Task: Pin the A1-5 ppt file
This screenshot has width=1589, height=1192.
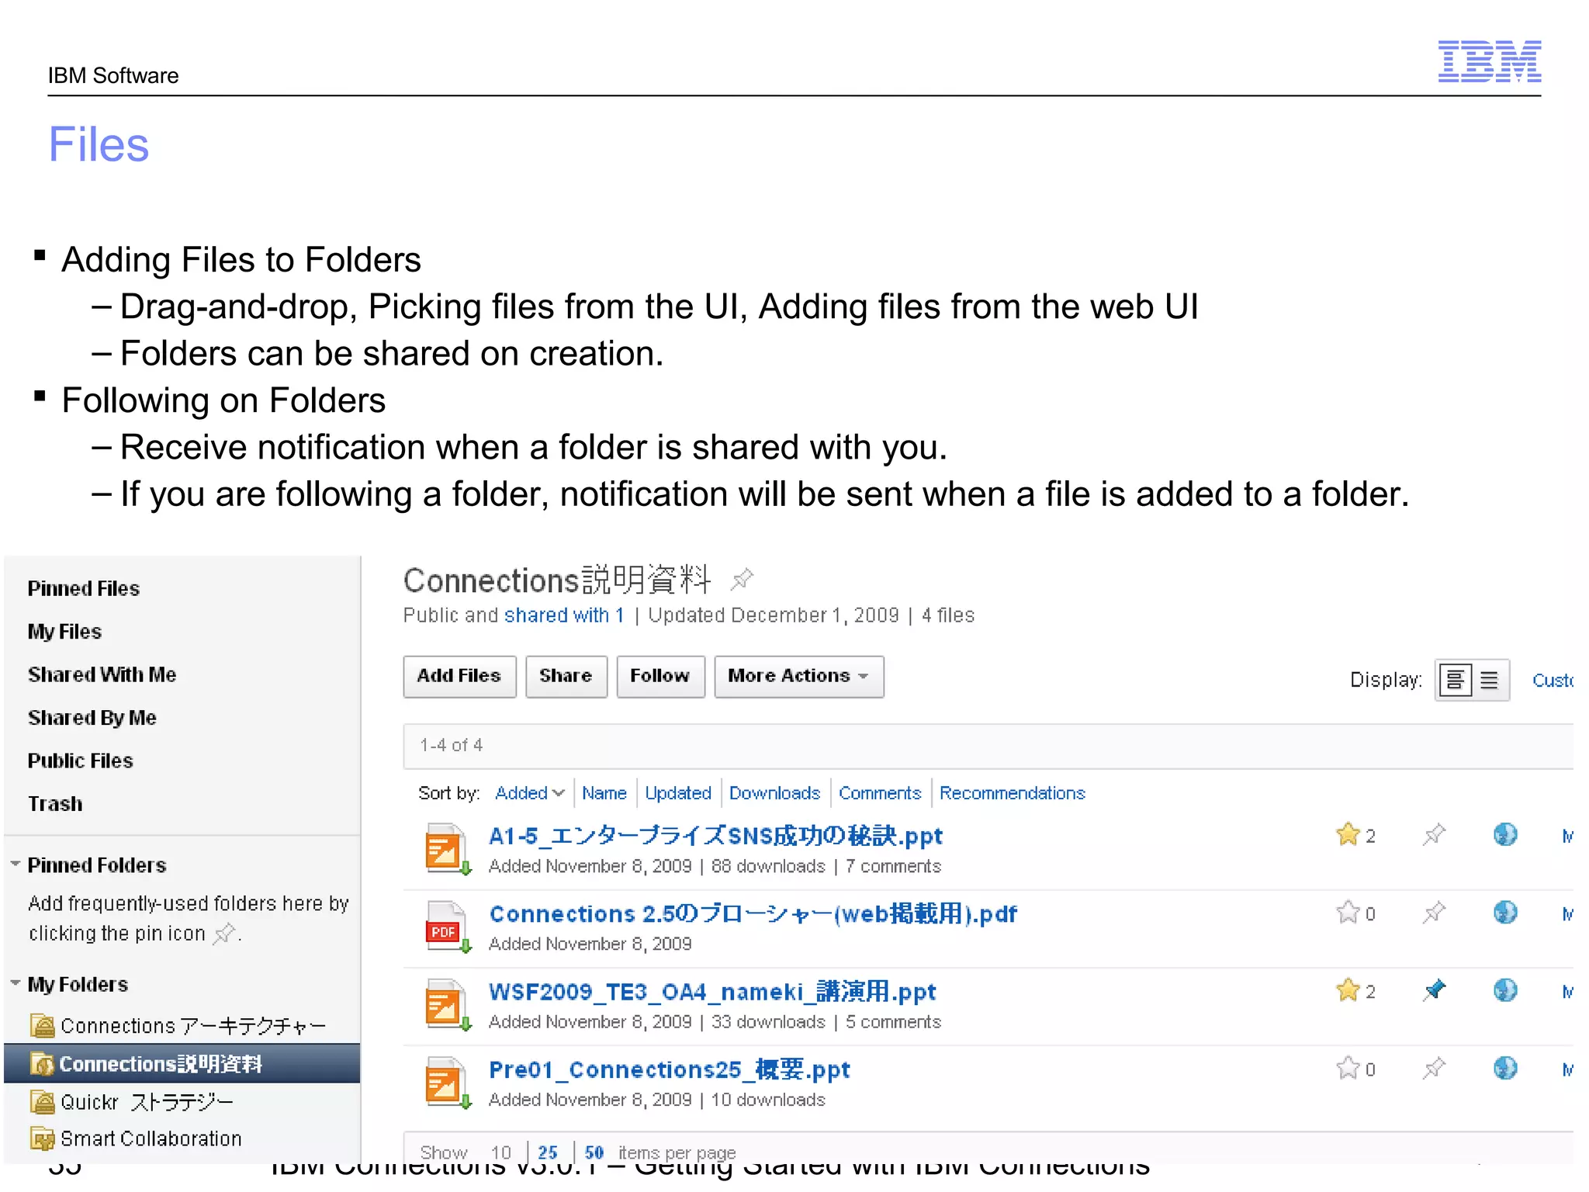Action: (x=1434, y=834)
